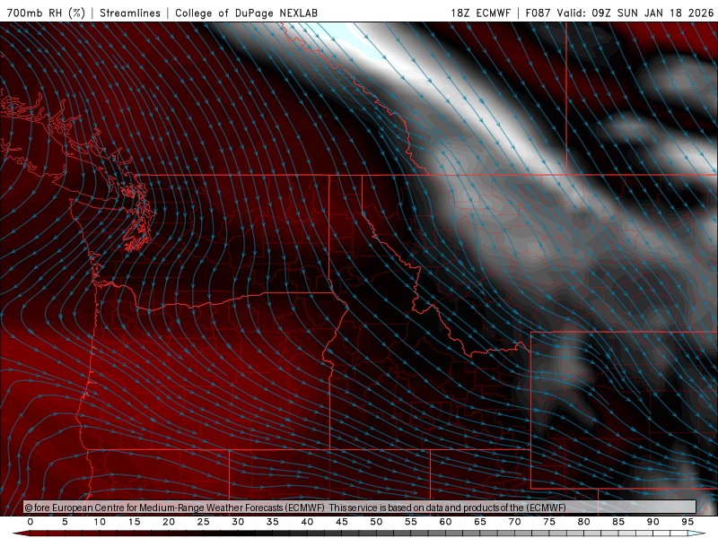The height and width of the screenshot is (538, 718).
Task: Click the 90 value on the color scale
Action: [653, 522]
